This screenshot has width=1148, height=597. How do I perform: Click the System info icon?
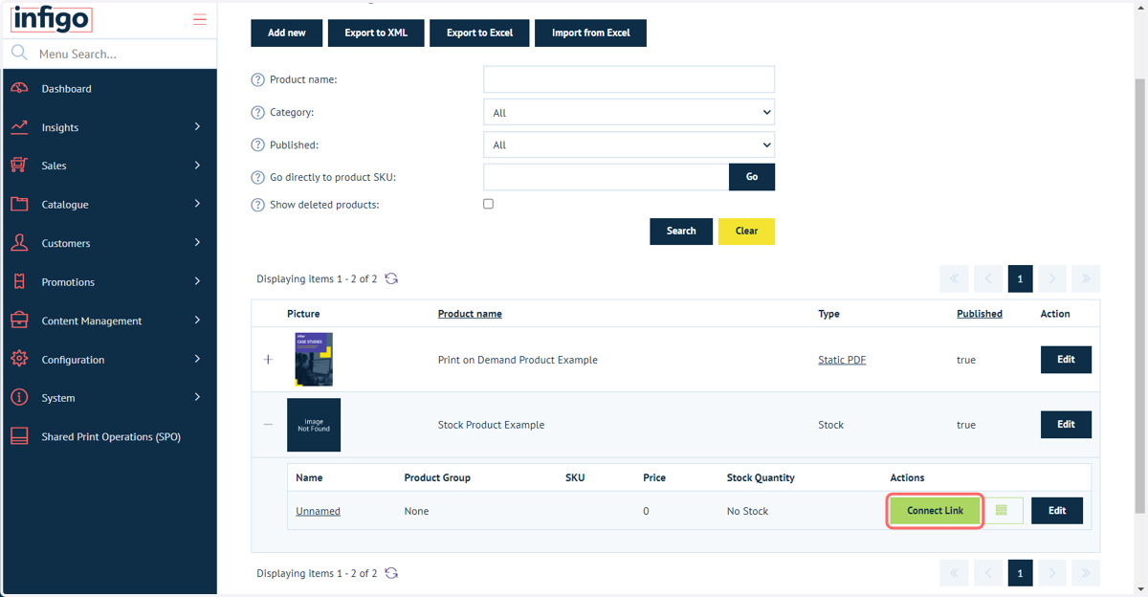(19, 397)
